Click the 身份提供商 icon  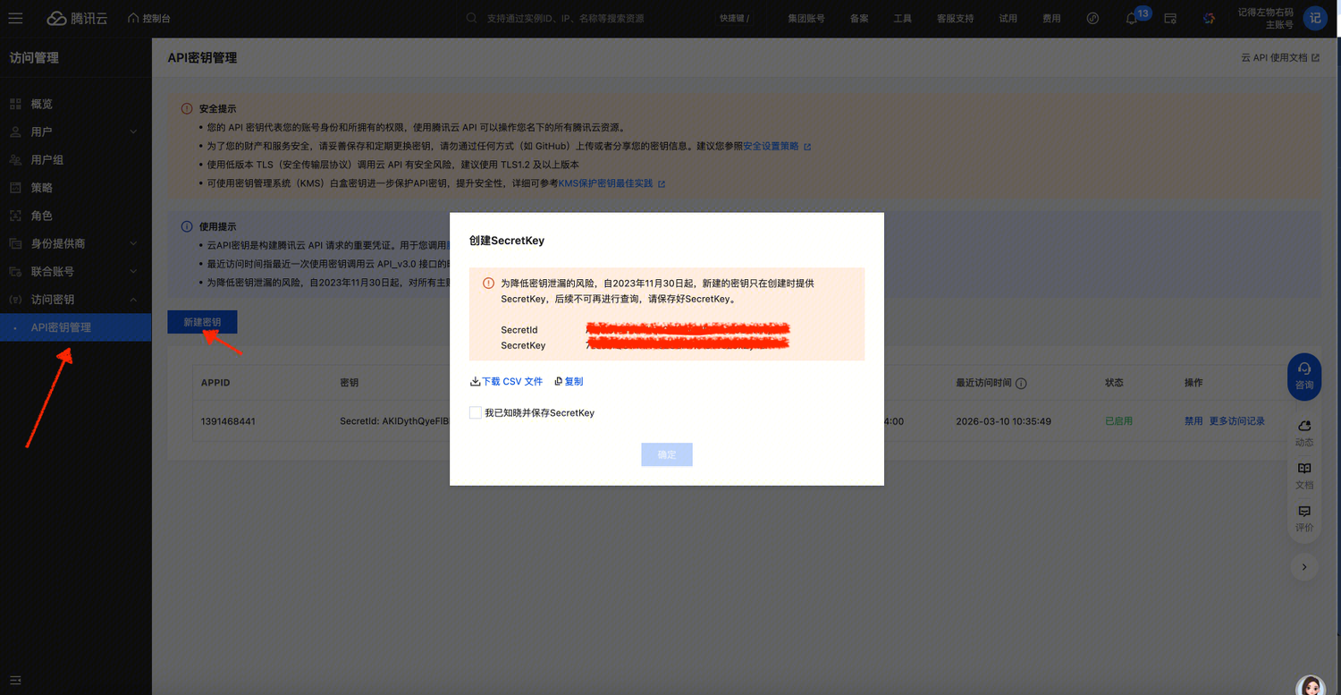pos(15,243)
